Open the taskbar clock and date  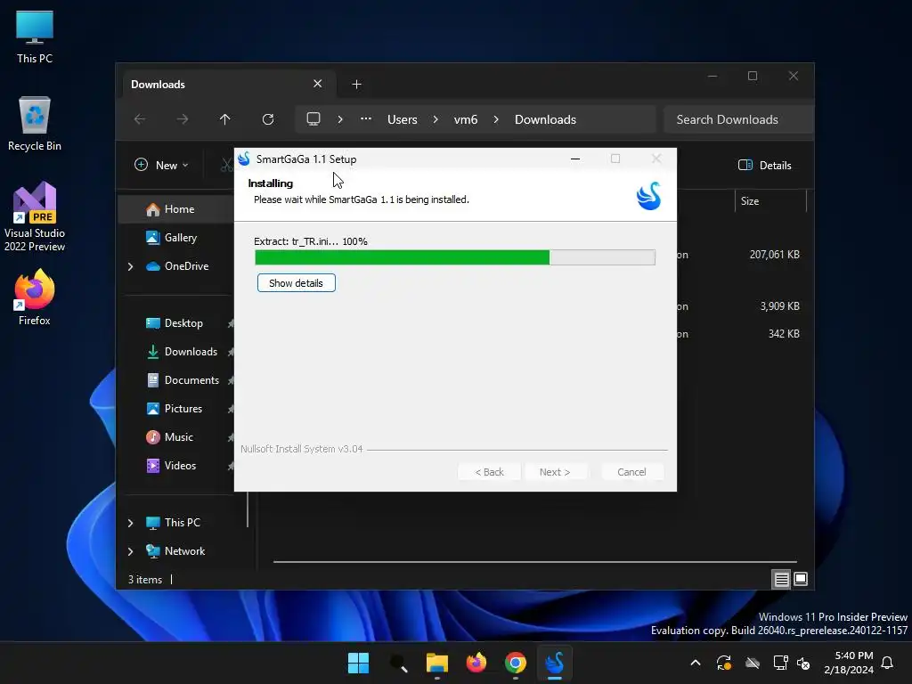pos(849,663)
